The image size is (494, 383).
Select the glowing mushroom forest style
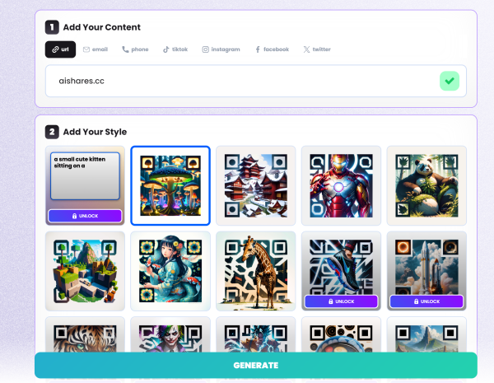[x=170, y=185]
